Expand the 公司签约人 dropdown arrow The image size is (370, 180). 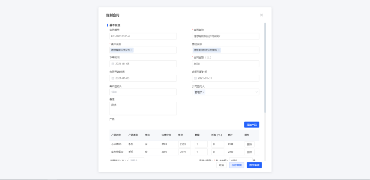(257, 92)
